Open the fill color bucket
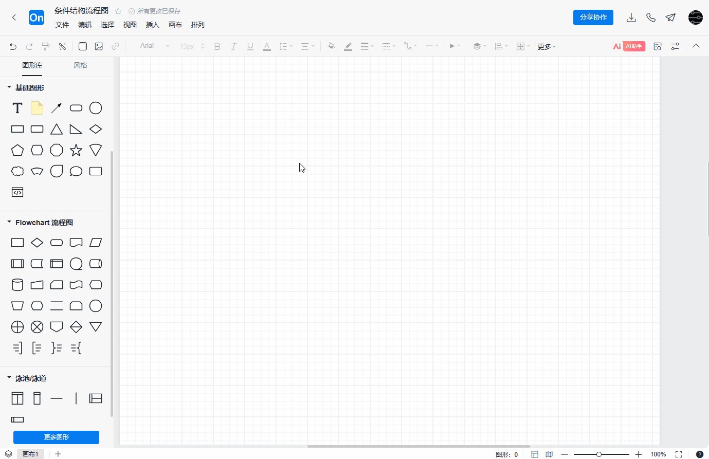Screen dimensions: 709x459 [x=332, y=46]
